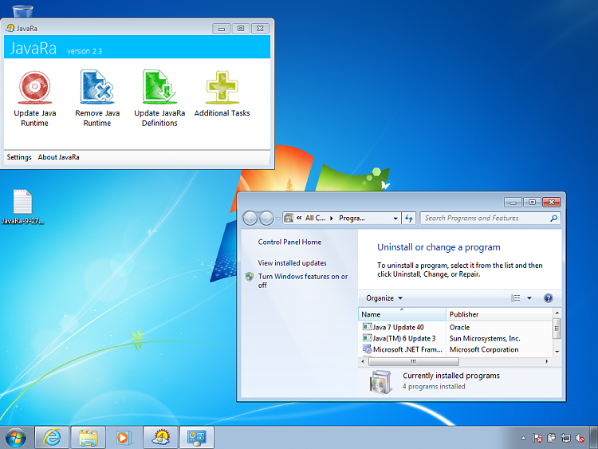Click the horizontal scrollbar thumb
The height and width of the screenshot is (449, 598).
pos(413,361)
